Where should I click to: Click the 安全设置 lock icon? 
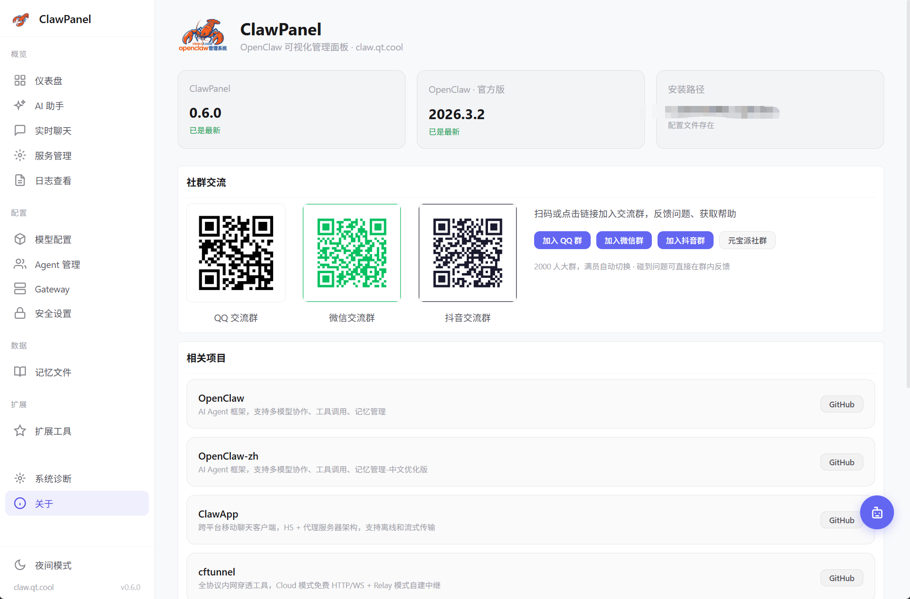[x=20, y=313]
